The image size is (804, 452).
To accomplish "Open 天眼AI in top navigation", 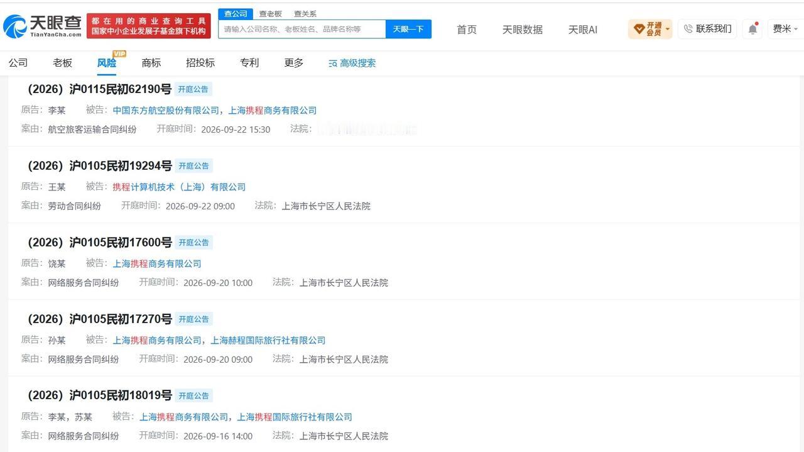I will pos(583,30).
